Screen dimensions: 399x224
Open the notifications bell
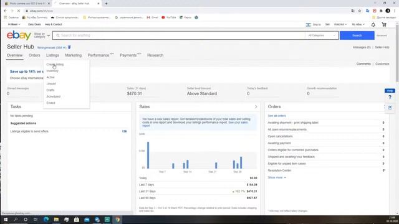coord(373,25)
